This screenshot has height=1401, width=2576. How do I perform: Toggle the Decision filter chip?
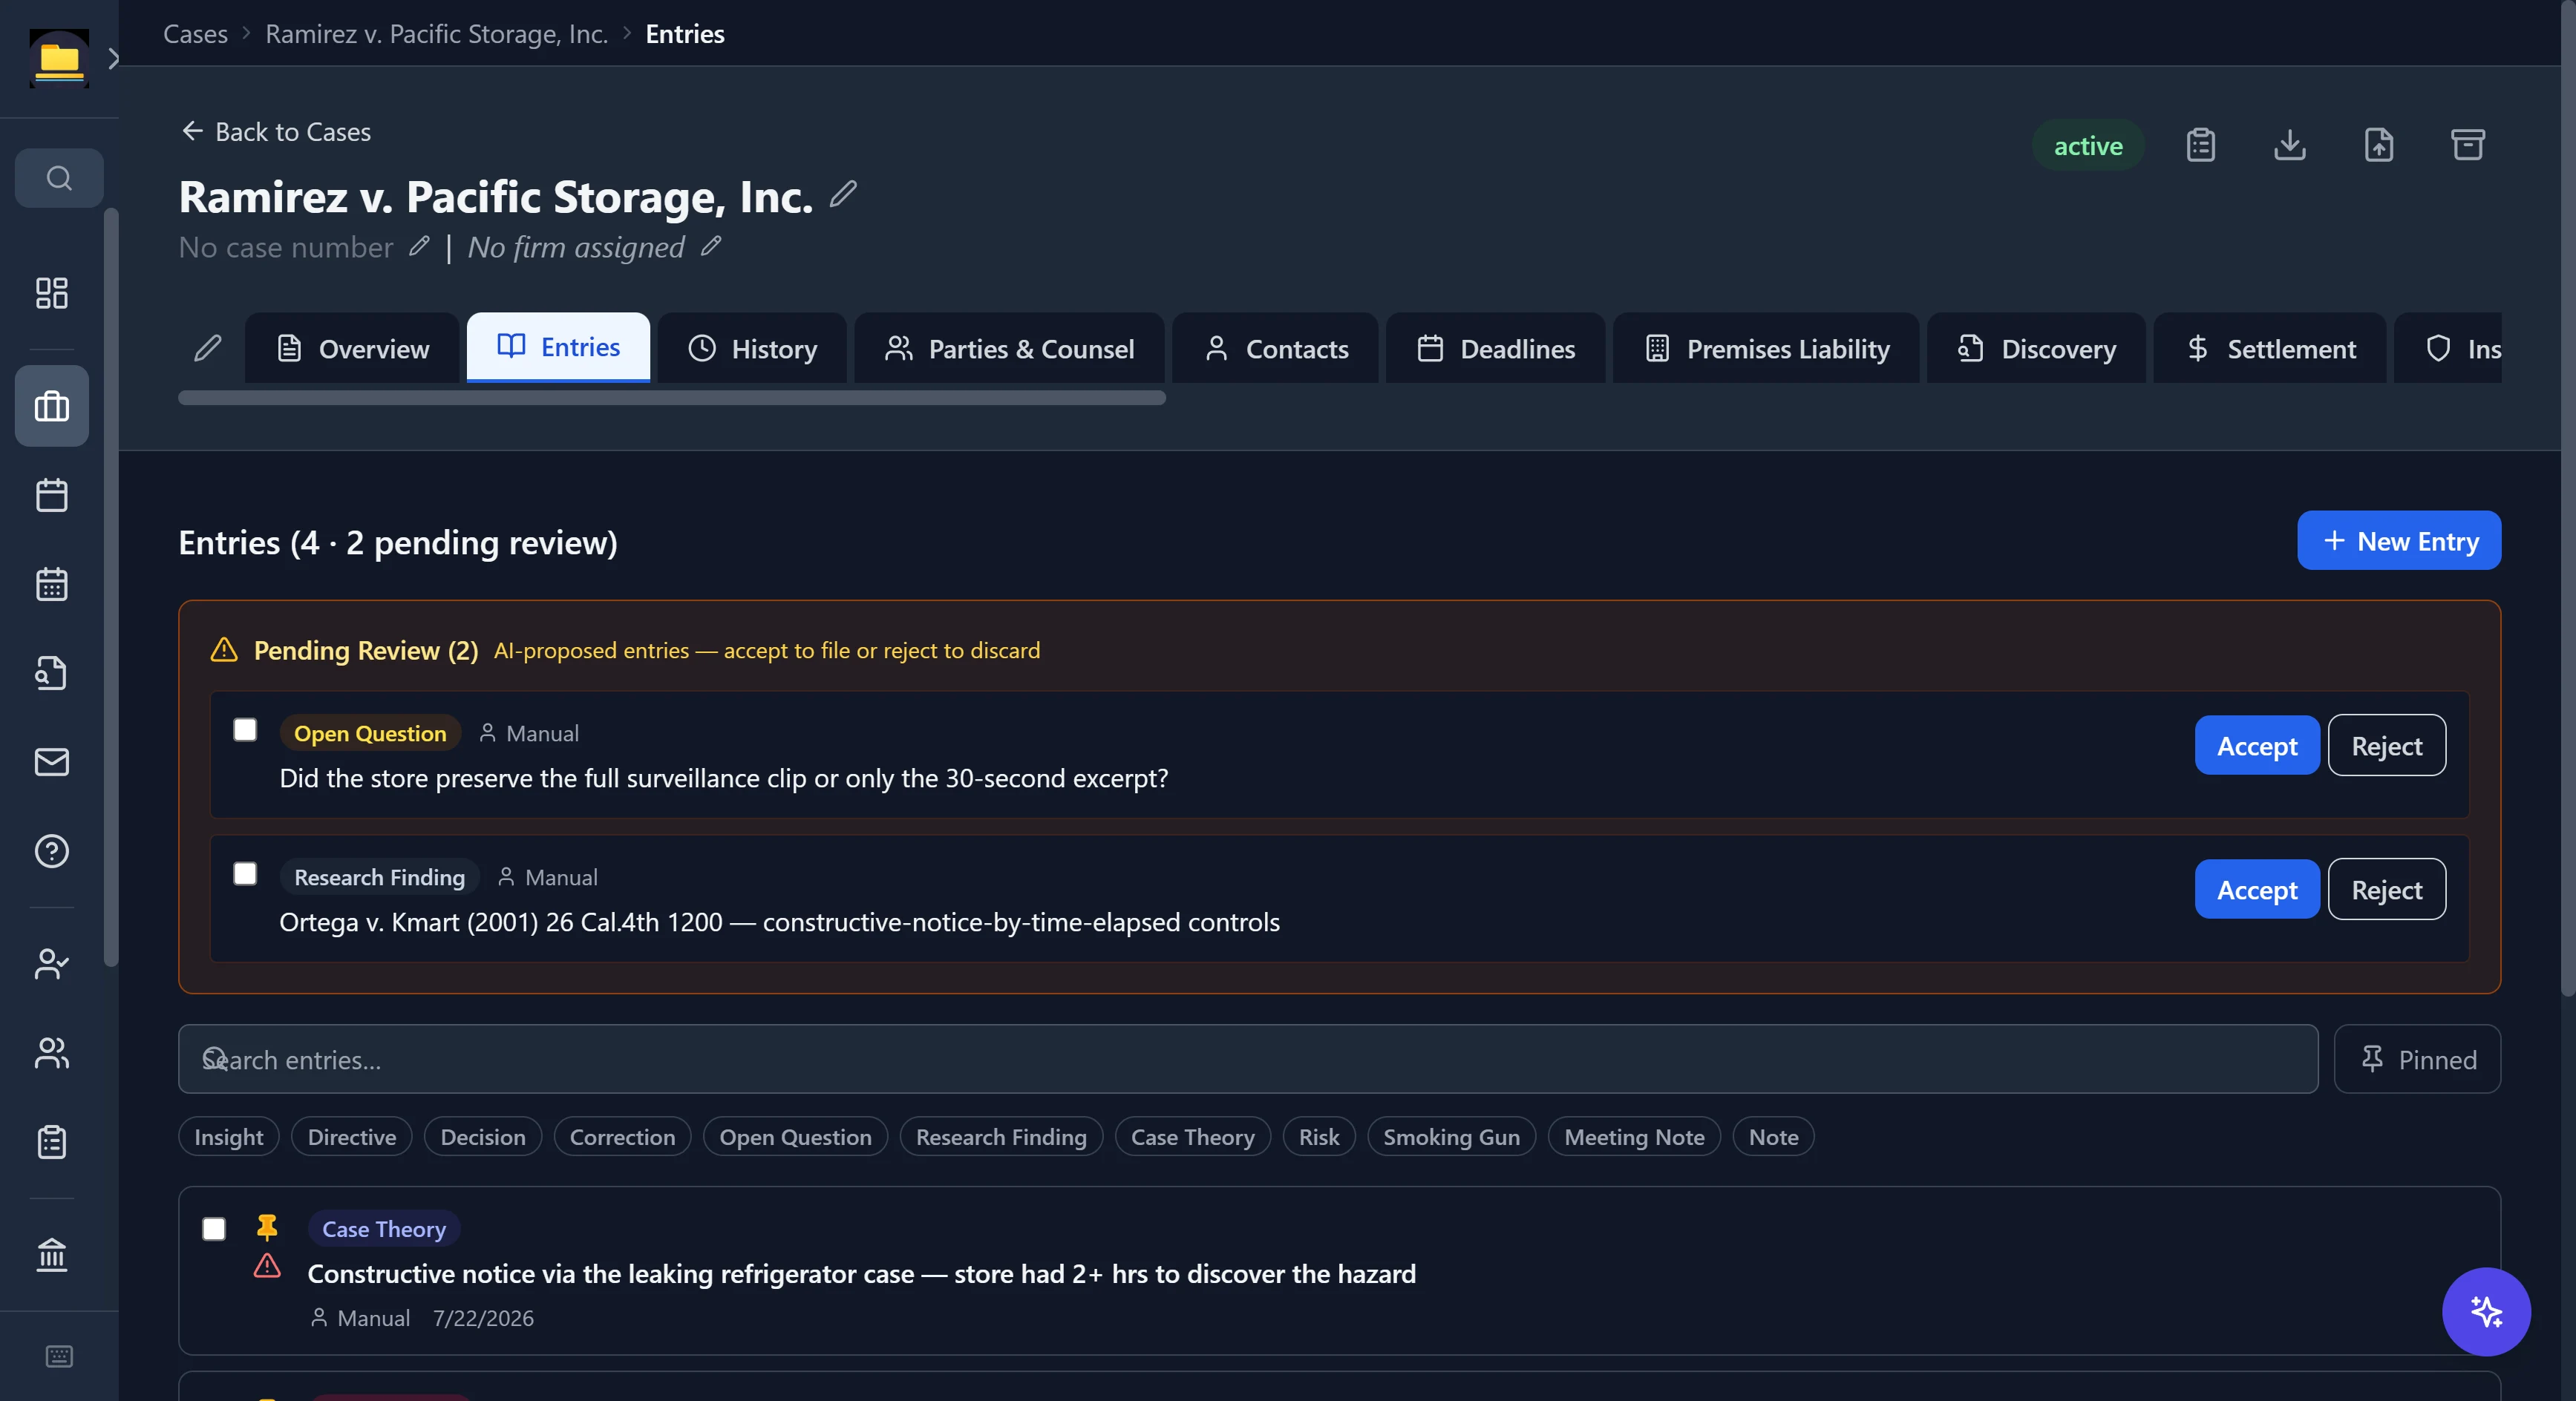point(483,1136)
